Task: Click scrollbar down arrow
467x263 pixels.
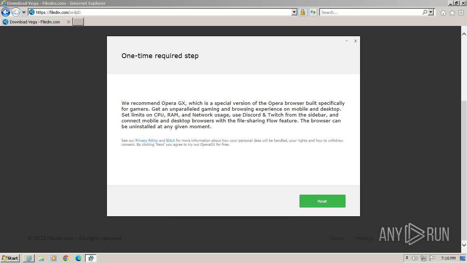Action: click(464, 245)
